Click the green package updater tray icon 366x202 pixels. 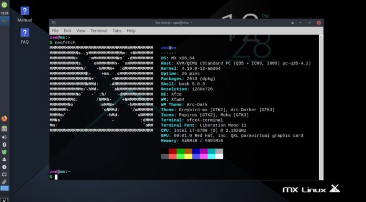(x=4, y=152)
